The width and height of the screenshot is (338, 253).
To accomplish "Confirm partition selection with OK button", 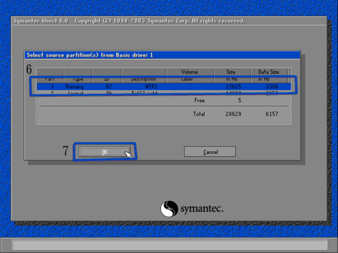I will tap(105, 152).
